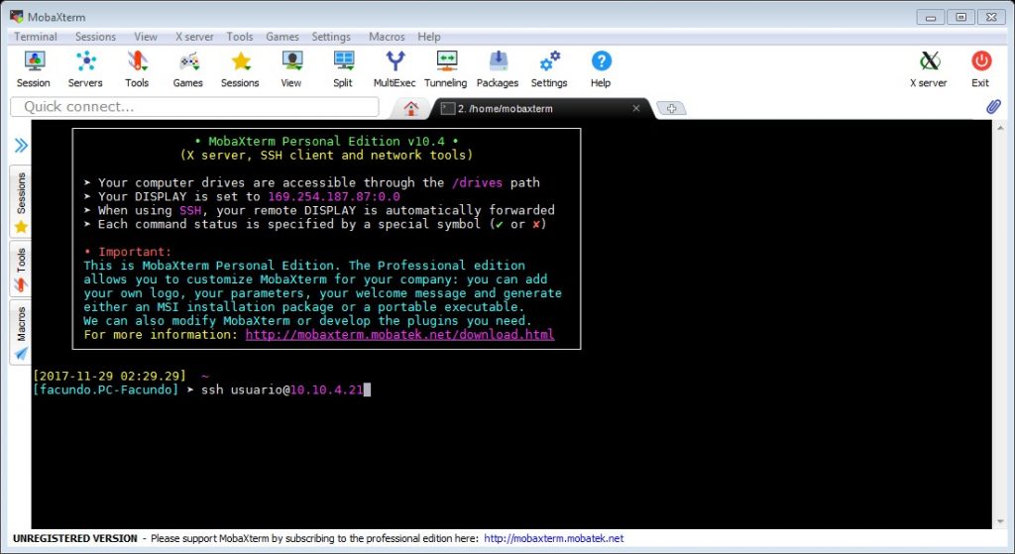Open the Tools vertical side tab
Image resolution: width=1015 pixels, height=554 pixels.
[21, 269]
